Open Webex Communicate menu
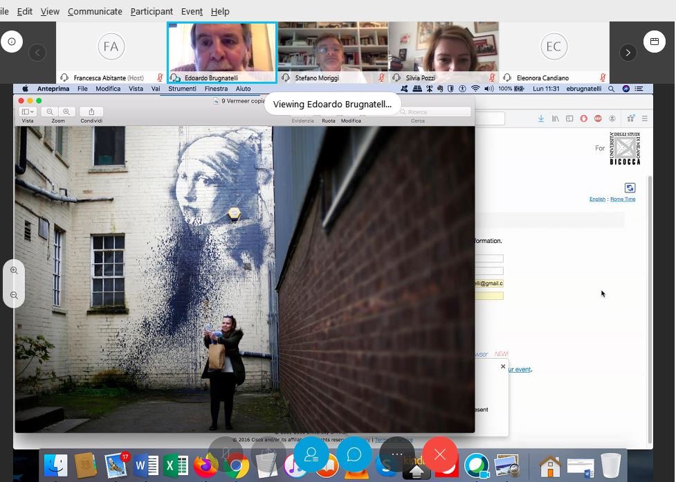The width and height of the screenshot is (676, 482). click(x=95, y=12)
